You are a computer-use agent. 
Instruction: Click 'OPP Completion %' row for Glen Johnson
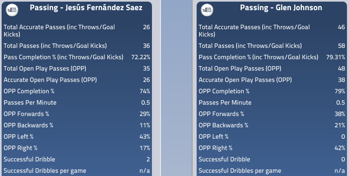(x=224, y=91)
